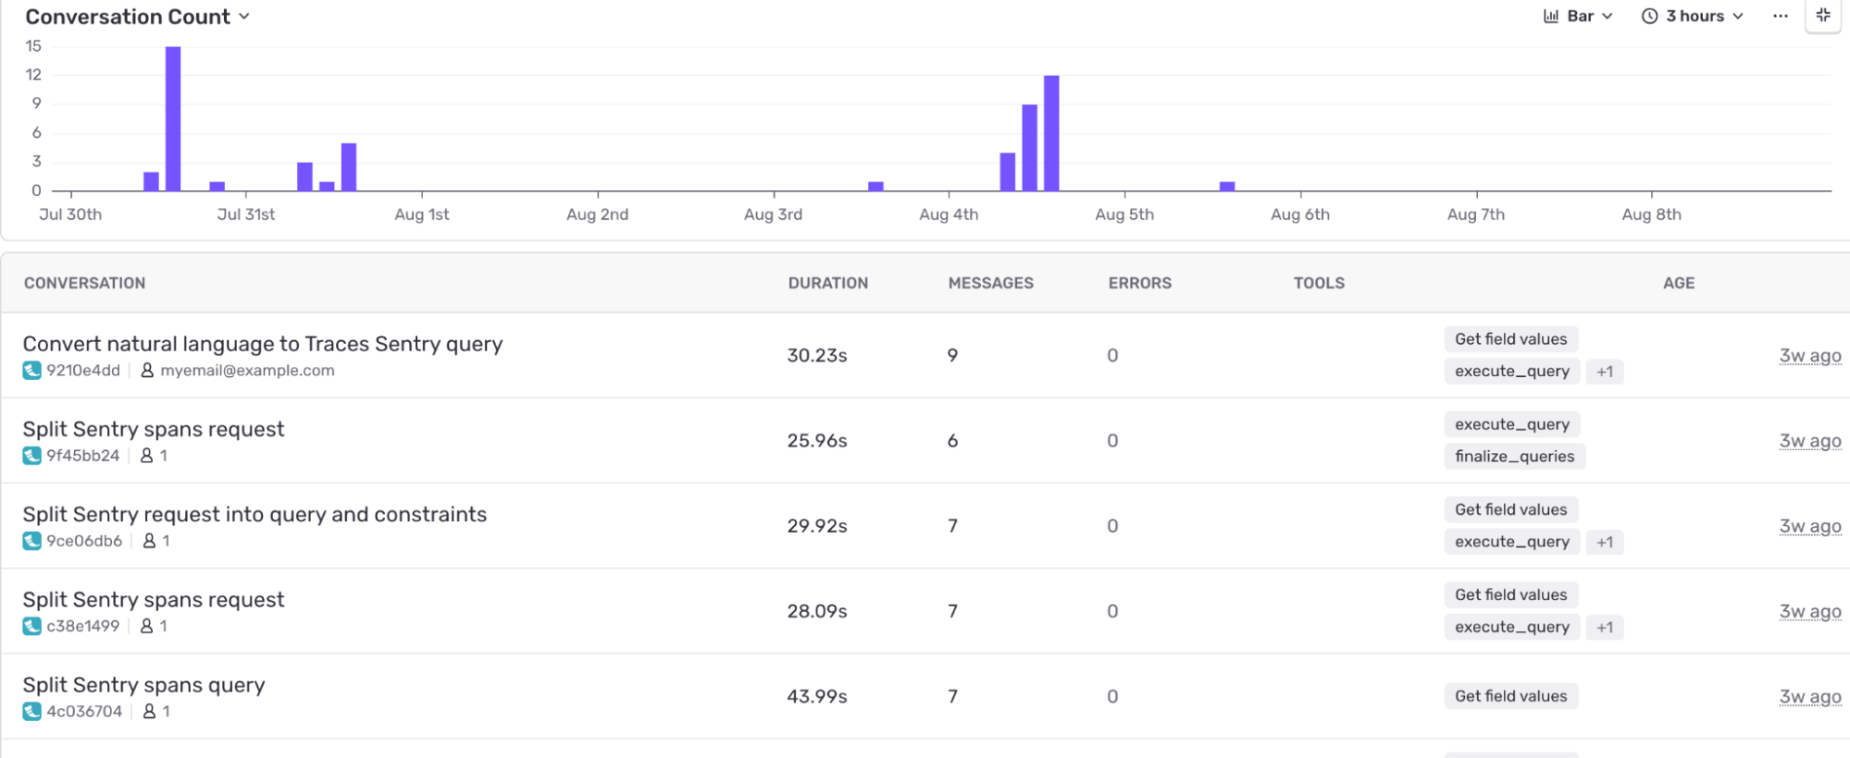The width and height of the screenshot is (1850, 758).
Task: Click '3w ago' age in 9210e4dd row
Action: [1810, 356]
